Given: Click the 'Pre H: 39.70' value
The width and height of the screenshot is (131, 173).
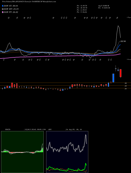Looking at the screenshot, I should tap(82, 8).
